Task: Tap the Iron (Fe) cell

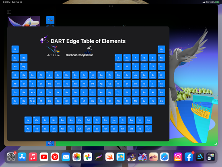Action: point(75,75)
